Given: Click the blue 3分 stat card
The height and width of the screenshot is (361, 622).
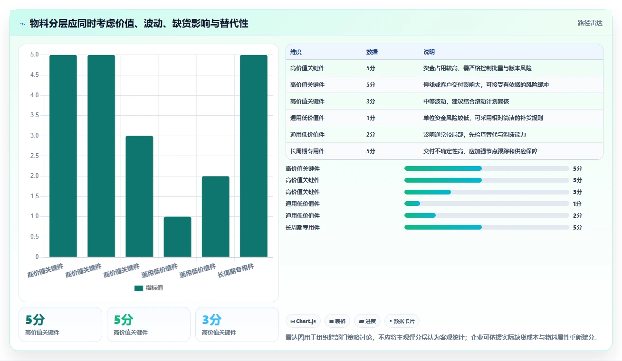Looking at the screenshot, I should 237,324.
